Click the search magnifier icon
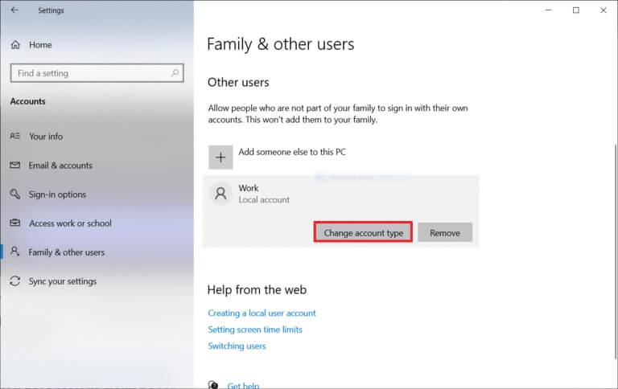The image size is (618, 389). coord(175,73)
